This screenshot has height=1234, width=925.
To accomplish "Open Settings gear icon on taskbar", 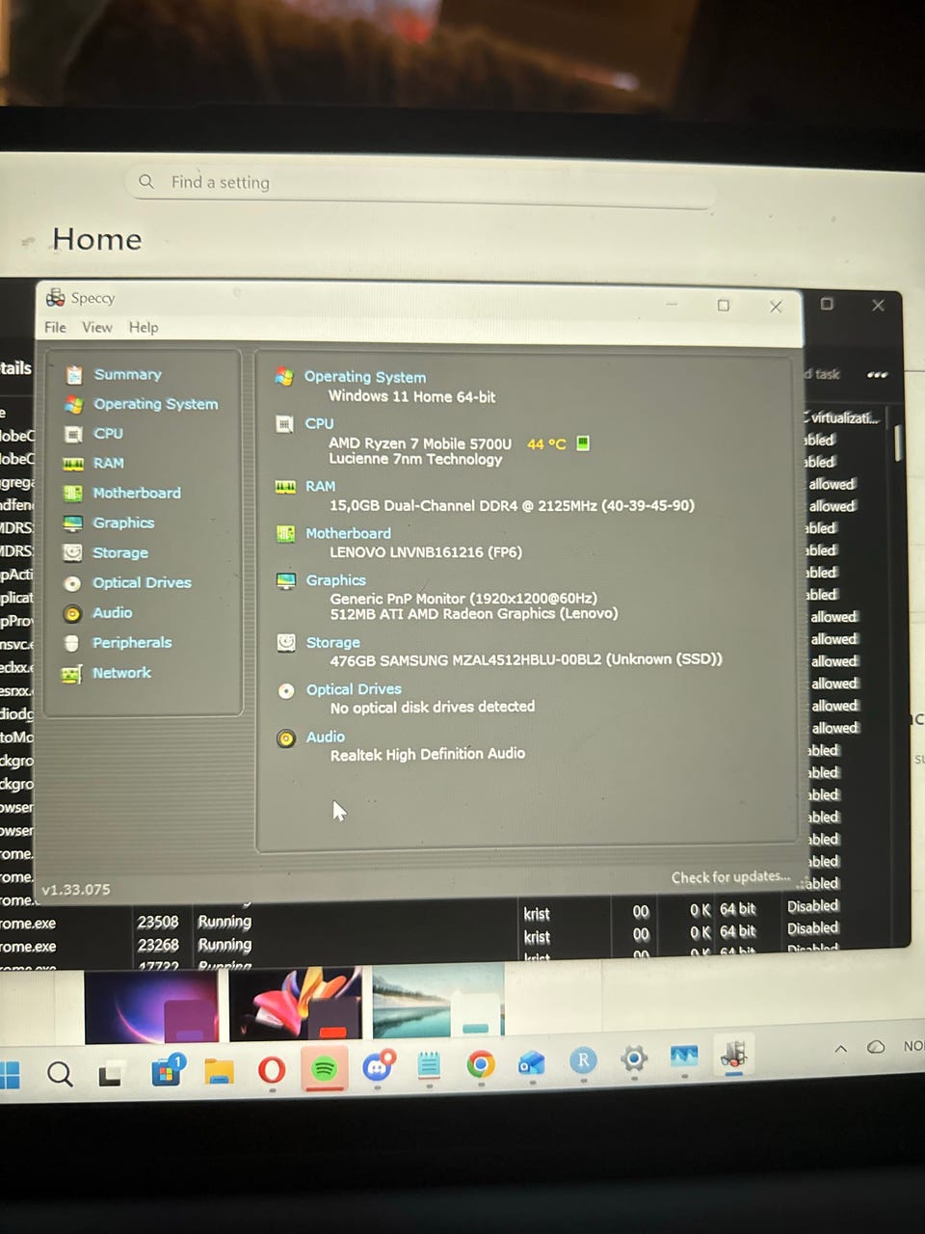I will pyautogui.click(x=633, y=1060).
